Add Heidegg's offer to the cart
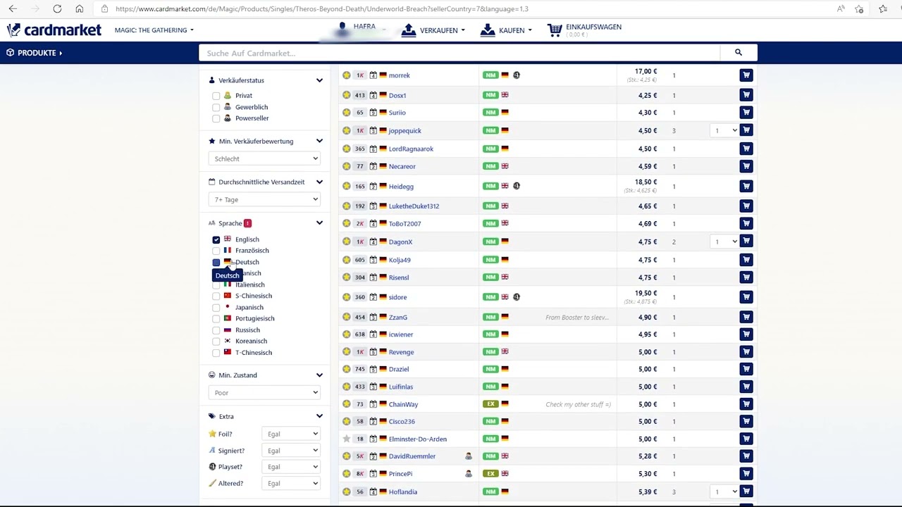 click(746, 186)
